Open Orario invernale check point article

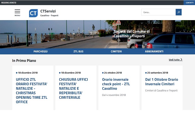coord(116,84)
